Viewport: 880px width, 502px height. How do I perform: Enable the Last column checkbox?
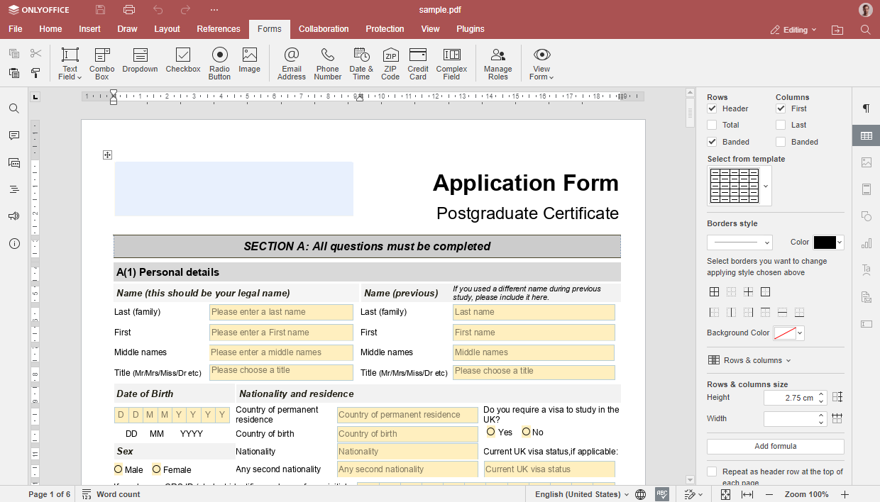(x=781, y=125)
